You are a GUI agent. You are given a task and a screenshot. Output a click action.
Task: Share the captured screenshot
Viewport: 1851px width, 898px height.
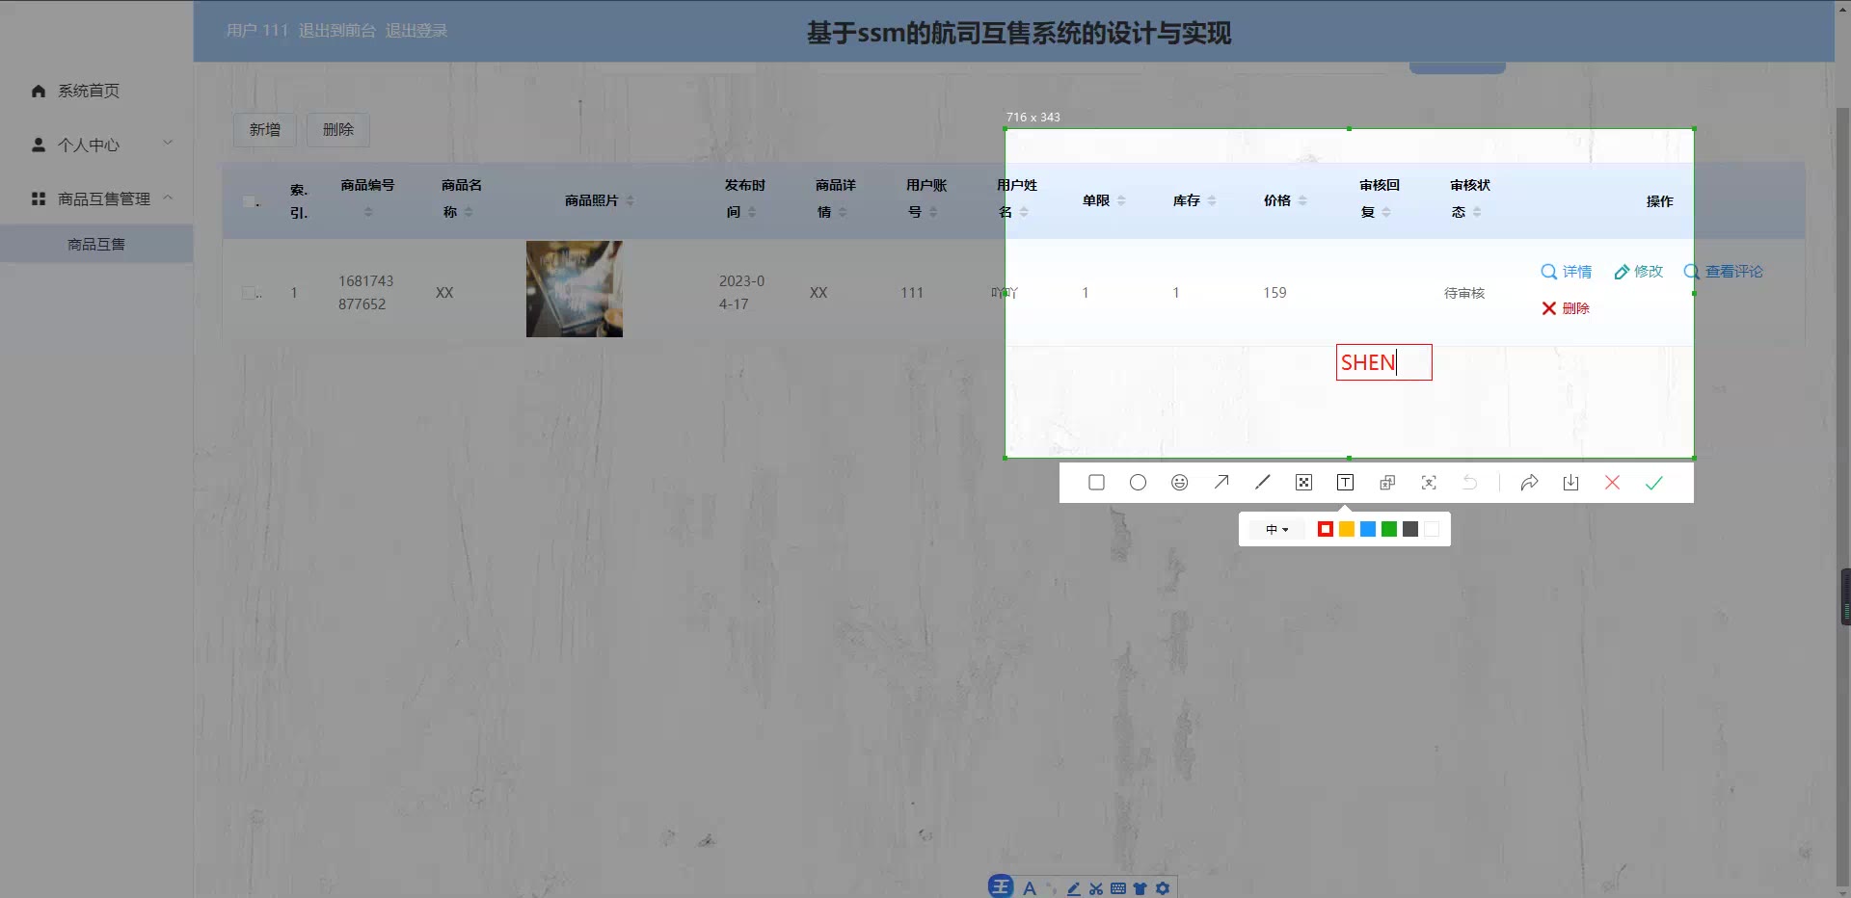1529,483
